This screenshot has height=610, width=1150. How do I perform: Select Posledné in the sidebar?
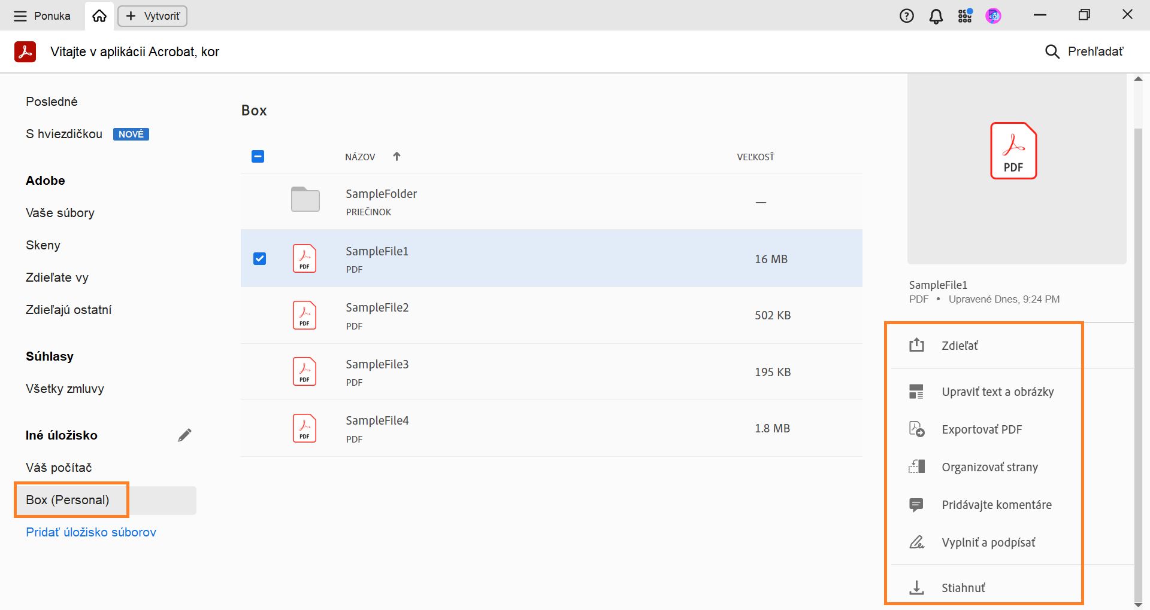52,102
